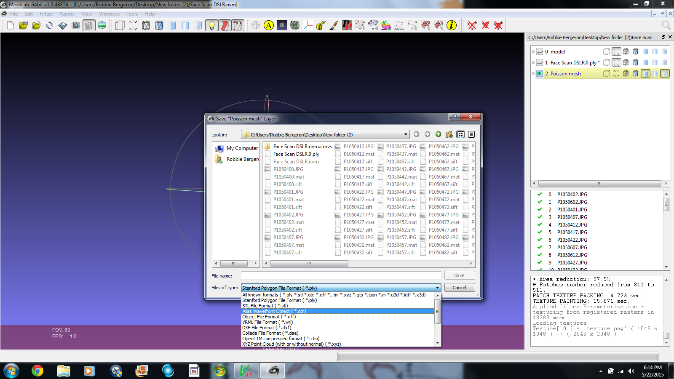674x379 pixels.
Task: Toggle checkmark for raster P1050402.JPG
Action: pyautogui.click(x=540, y=195)
